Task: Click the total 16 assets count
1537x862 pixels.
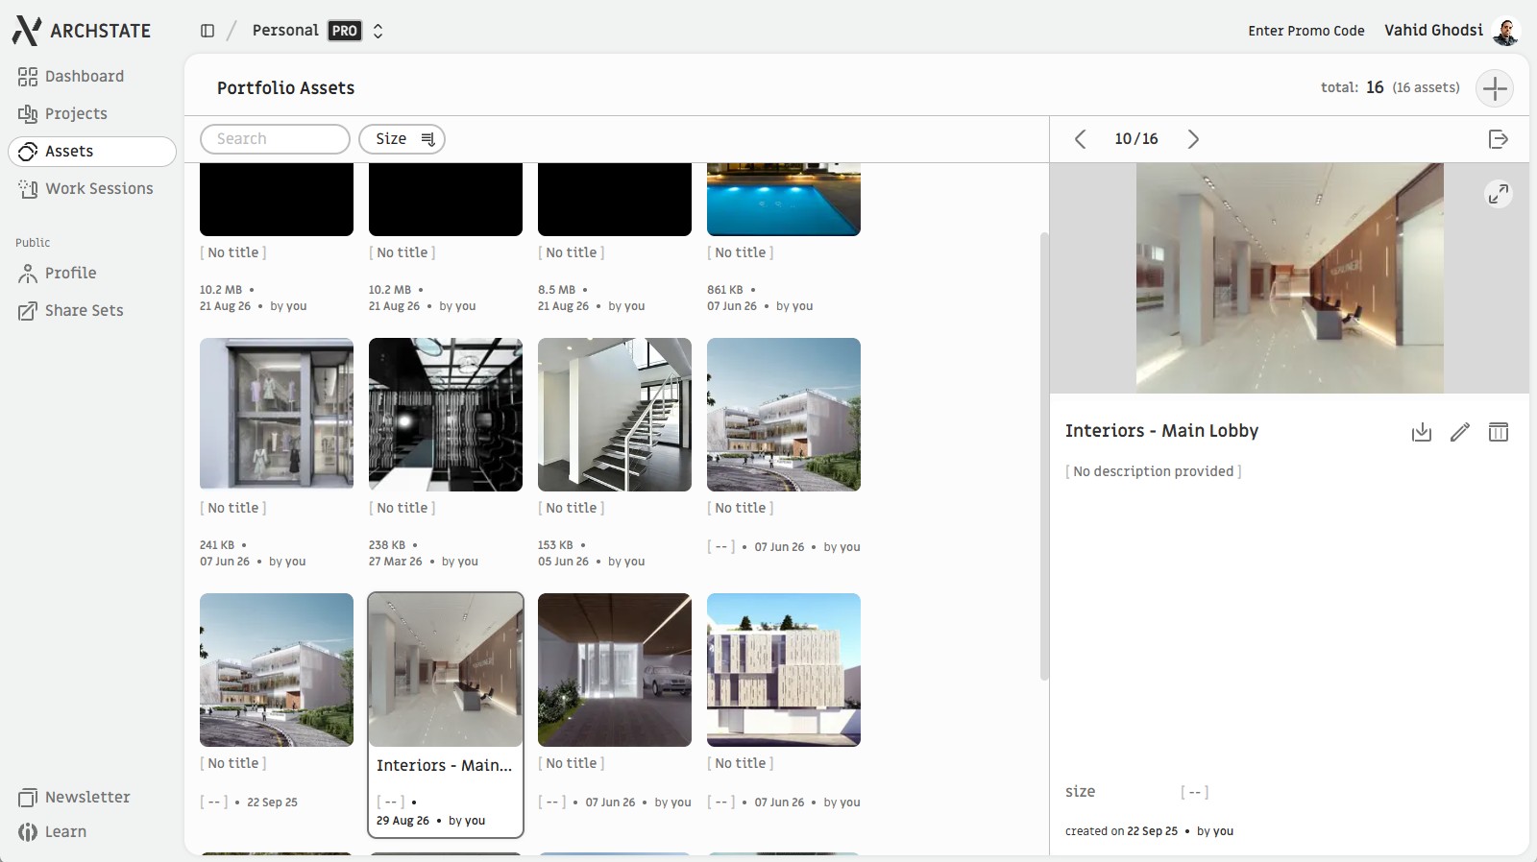Action: (x=1390, y=87)
